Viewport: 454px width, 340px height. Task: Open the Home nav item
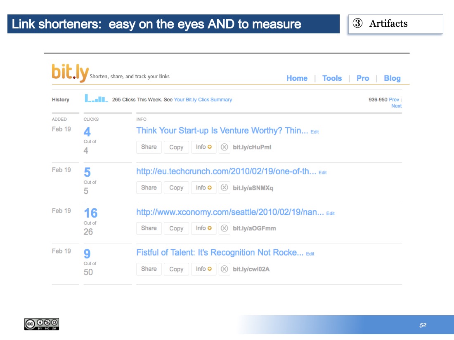[297, 78]
